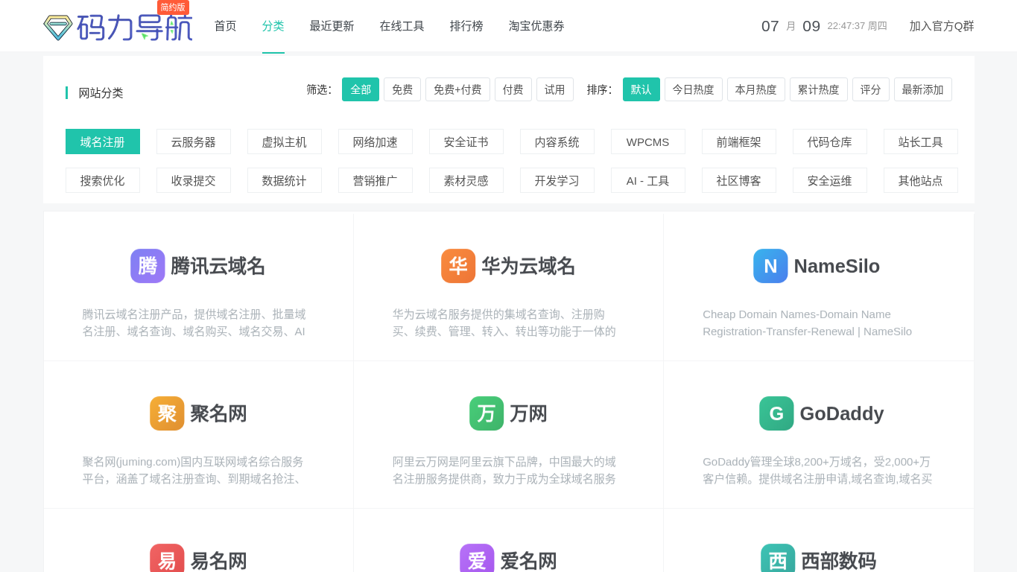Click the 易名网 red icon
Screen dimensions: 1017x572
tap(167, 558)
